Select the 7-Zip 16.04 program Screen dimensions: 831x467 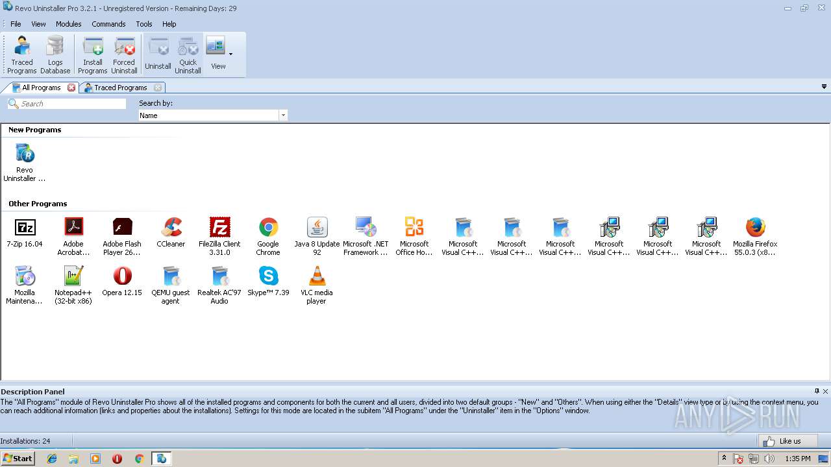pos(25,232)
